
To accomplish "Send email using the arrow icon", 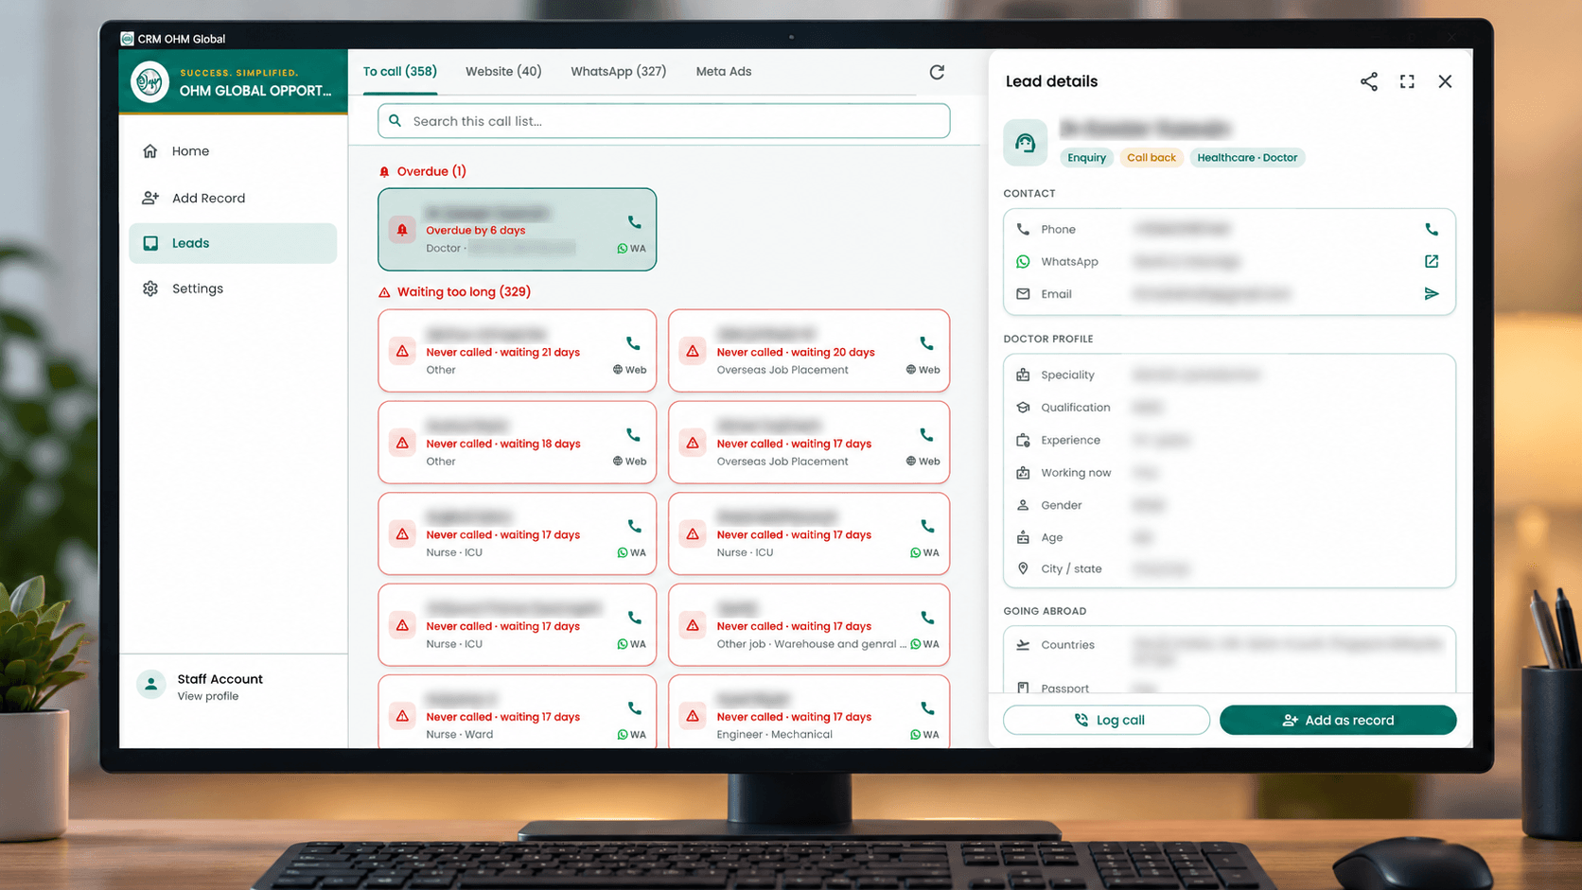I will (1432, 294).
